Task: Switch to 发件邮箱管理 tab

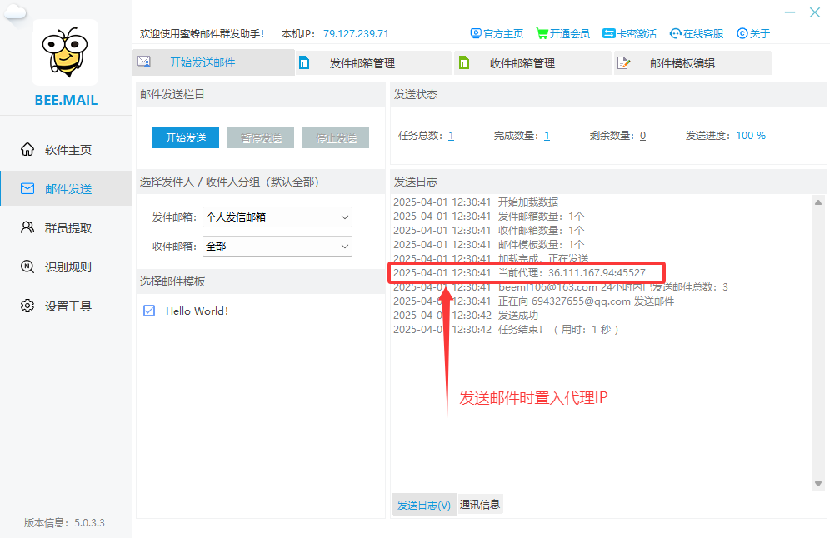Action: pyautogui.click(x=373, y=63)
